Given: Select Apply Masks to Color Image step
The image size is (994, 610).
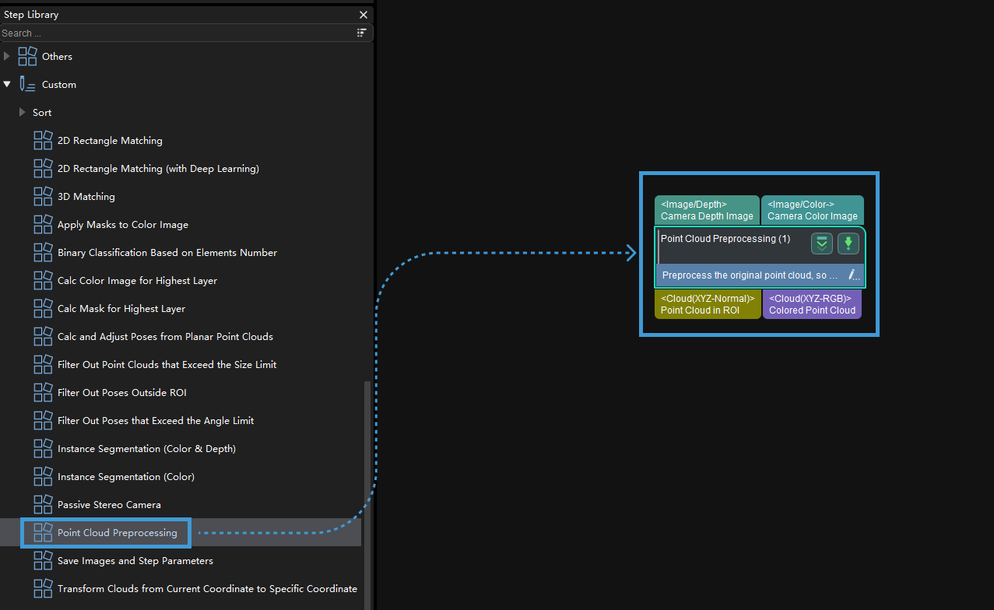Looking at the screenshot, I should (x=122, y=224).
